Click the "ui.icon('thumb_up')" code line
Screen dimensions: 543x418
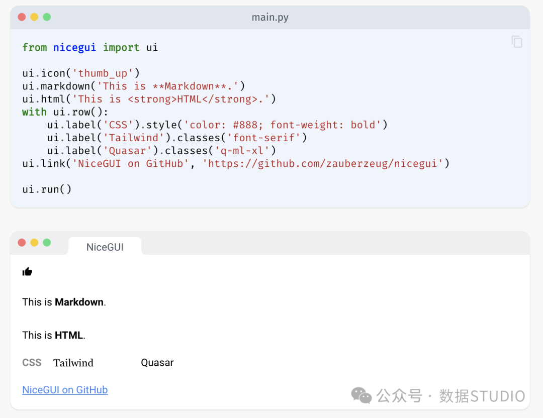point(81,73)
